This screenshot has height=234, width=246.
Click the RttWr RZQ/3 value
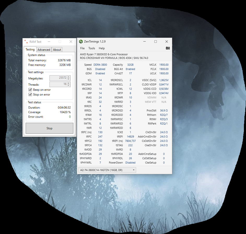[164, 119]
